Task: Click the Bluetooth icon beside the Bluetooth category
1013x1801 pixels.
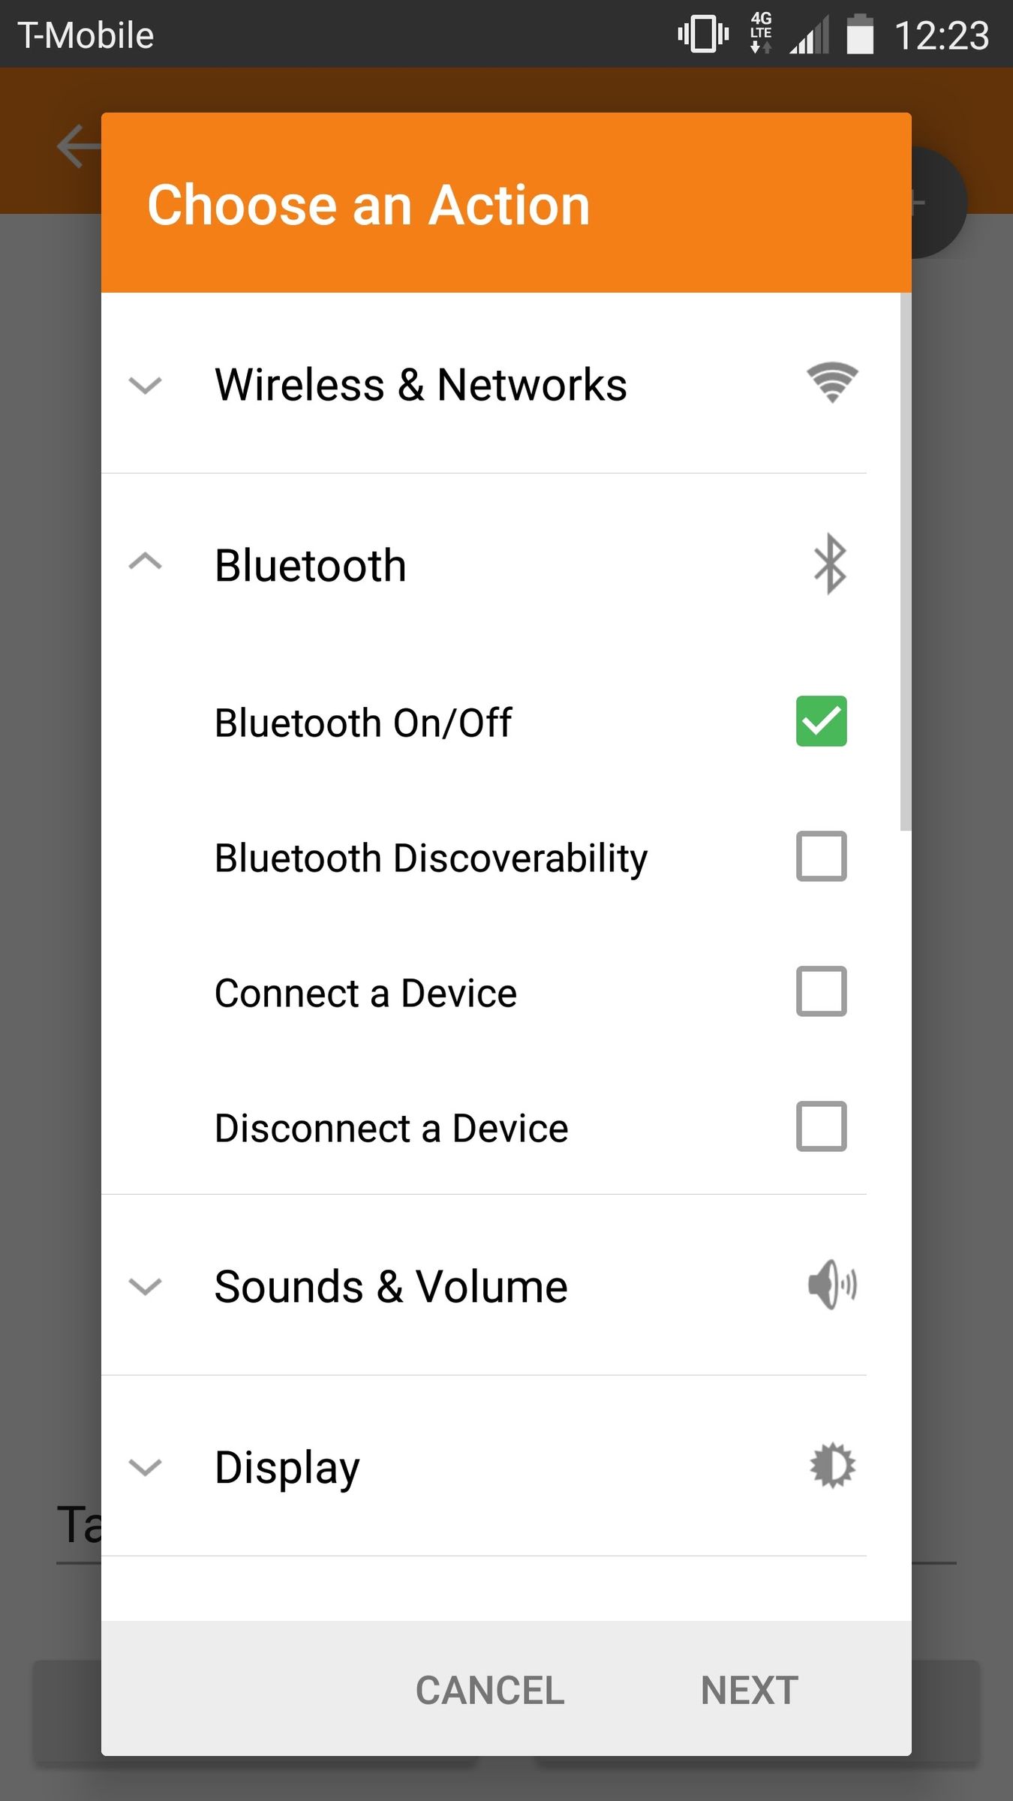Action: (828, 564)
